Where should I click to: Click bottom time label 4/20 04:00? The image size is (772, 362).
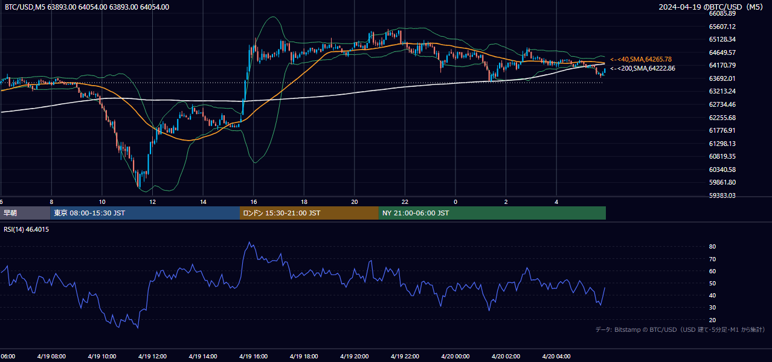coord(556,357)
